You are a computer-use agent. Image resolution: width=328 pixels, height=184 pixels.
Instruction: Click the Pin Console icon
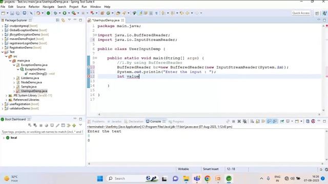282,121
